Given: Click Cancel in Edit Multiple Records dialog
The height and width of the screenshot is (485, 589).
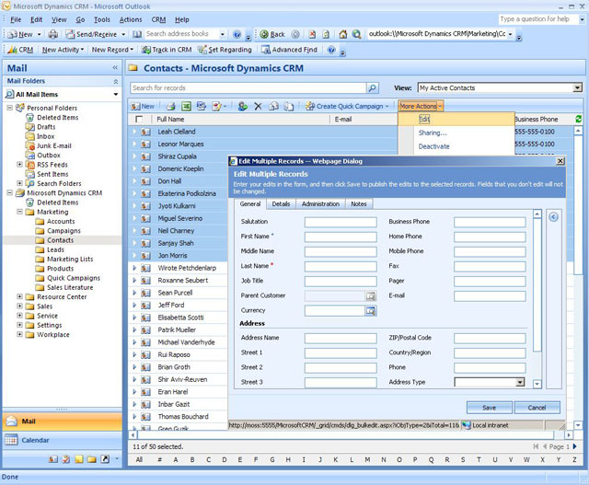Looking at the screenshot, I should 537,408.
